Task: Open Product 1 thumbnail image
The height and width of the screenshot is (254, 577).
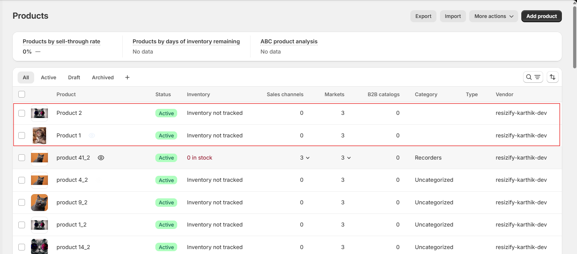Action: tap(39, 136)
